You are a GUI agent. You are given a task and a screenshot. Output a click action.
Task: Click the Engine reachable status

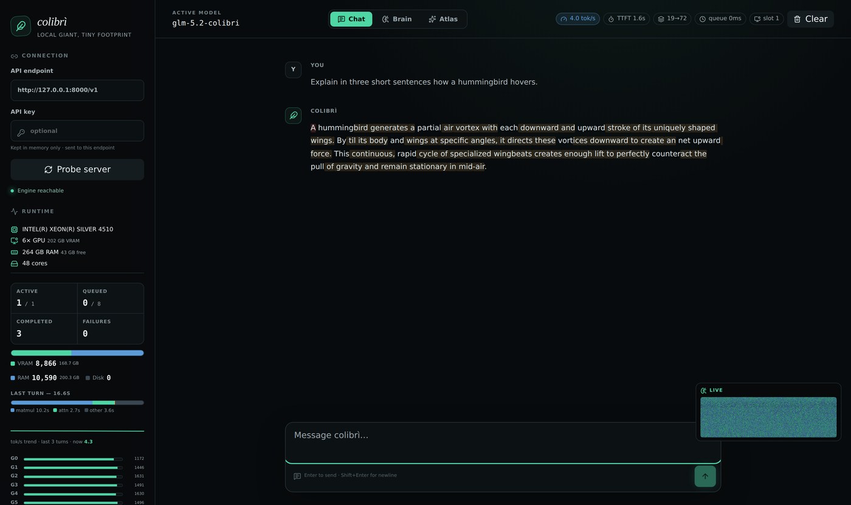coord(37,191)
